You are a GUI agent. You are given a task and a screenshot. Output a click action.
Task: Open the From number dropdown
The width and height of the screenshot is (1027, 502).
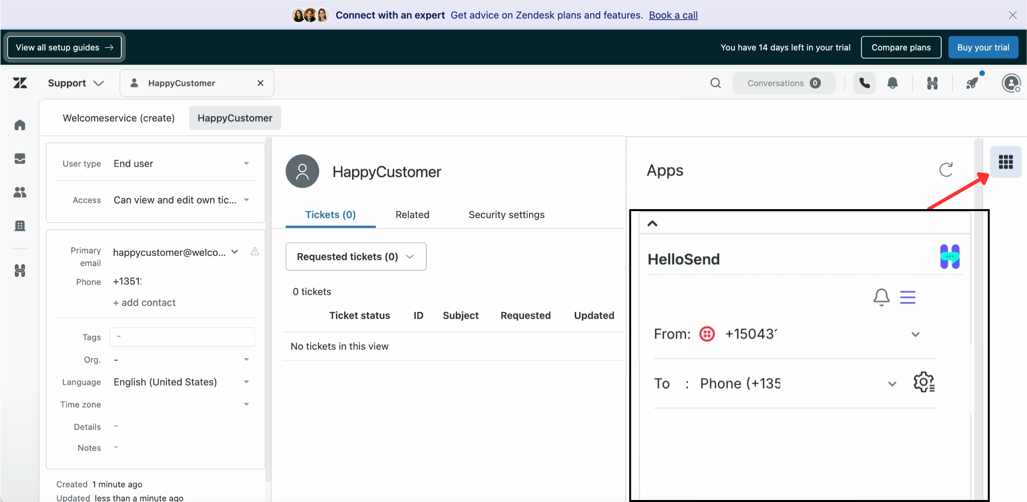(x=915, y=334)
